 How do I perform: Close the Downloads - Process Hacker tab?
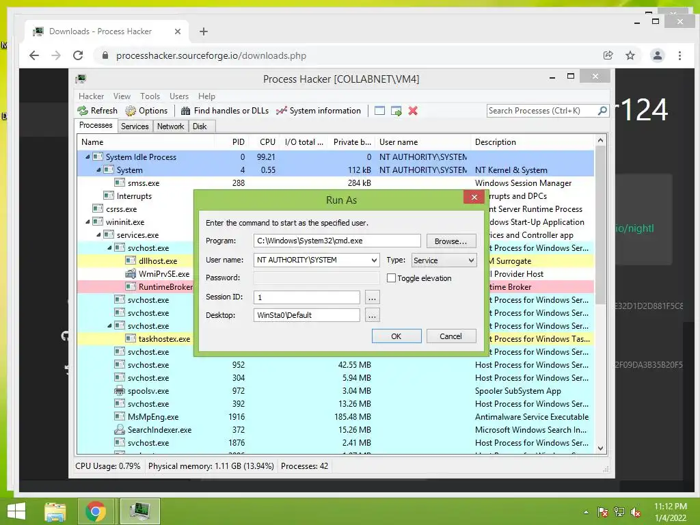click(x=178, y=31)
